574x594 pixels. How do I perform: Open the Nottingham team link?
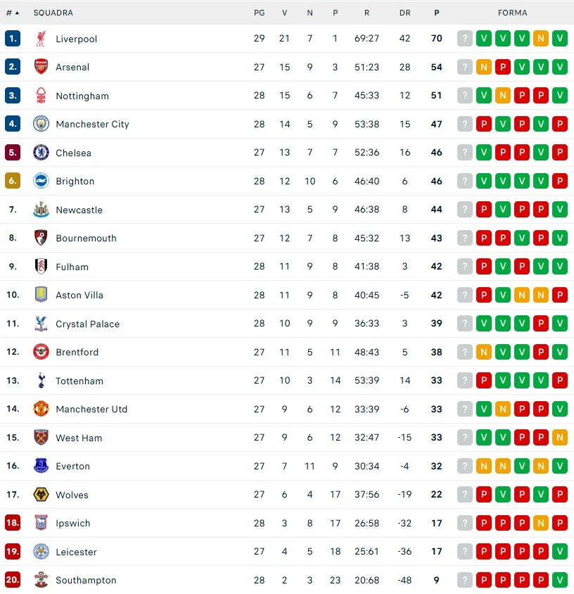82,96
